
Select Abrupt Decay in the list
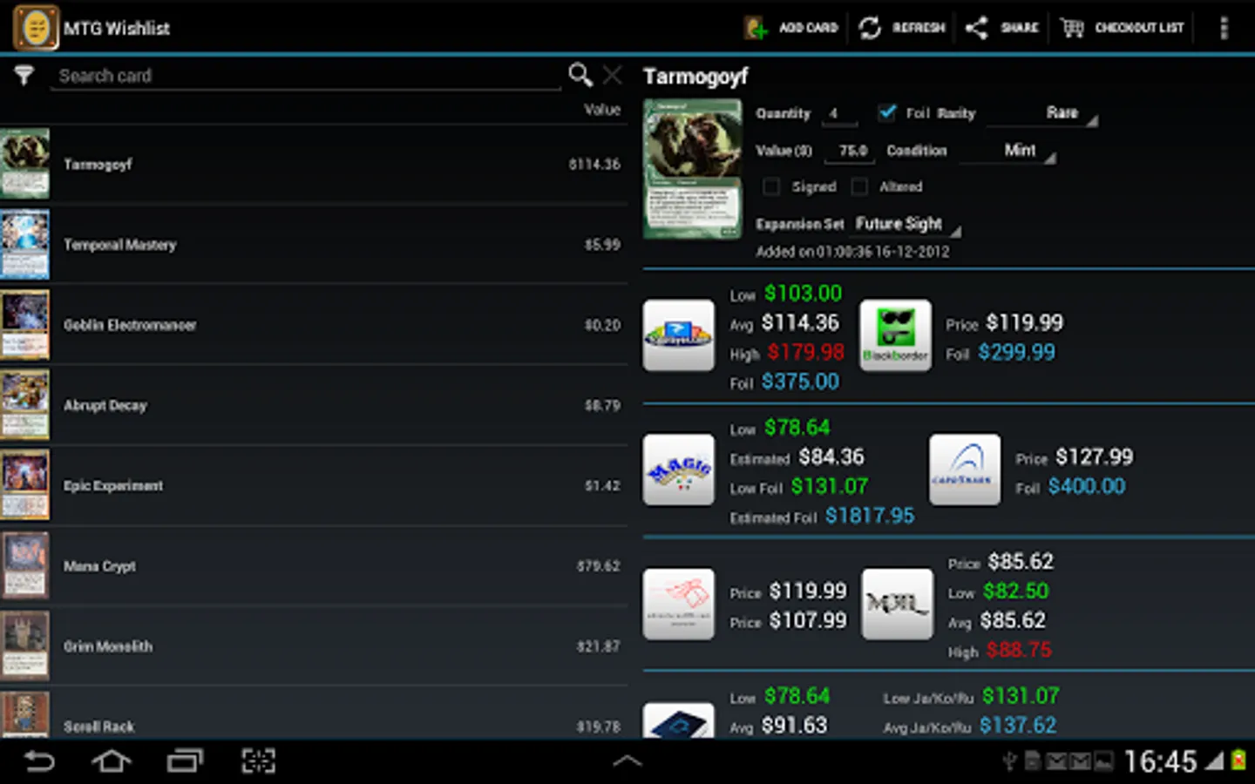pyautogui.click(x=314, y=405)
